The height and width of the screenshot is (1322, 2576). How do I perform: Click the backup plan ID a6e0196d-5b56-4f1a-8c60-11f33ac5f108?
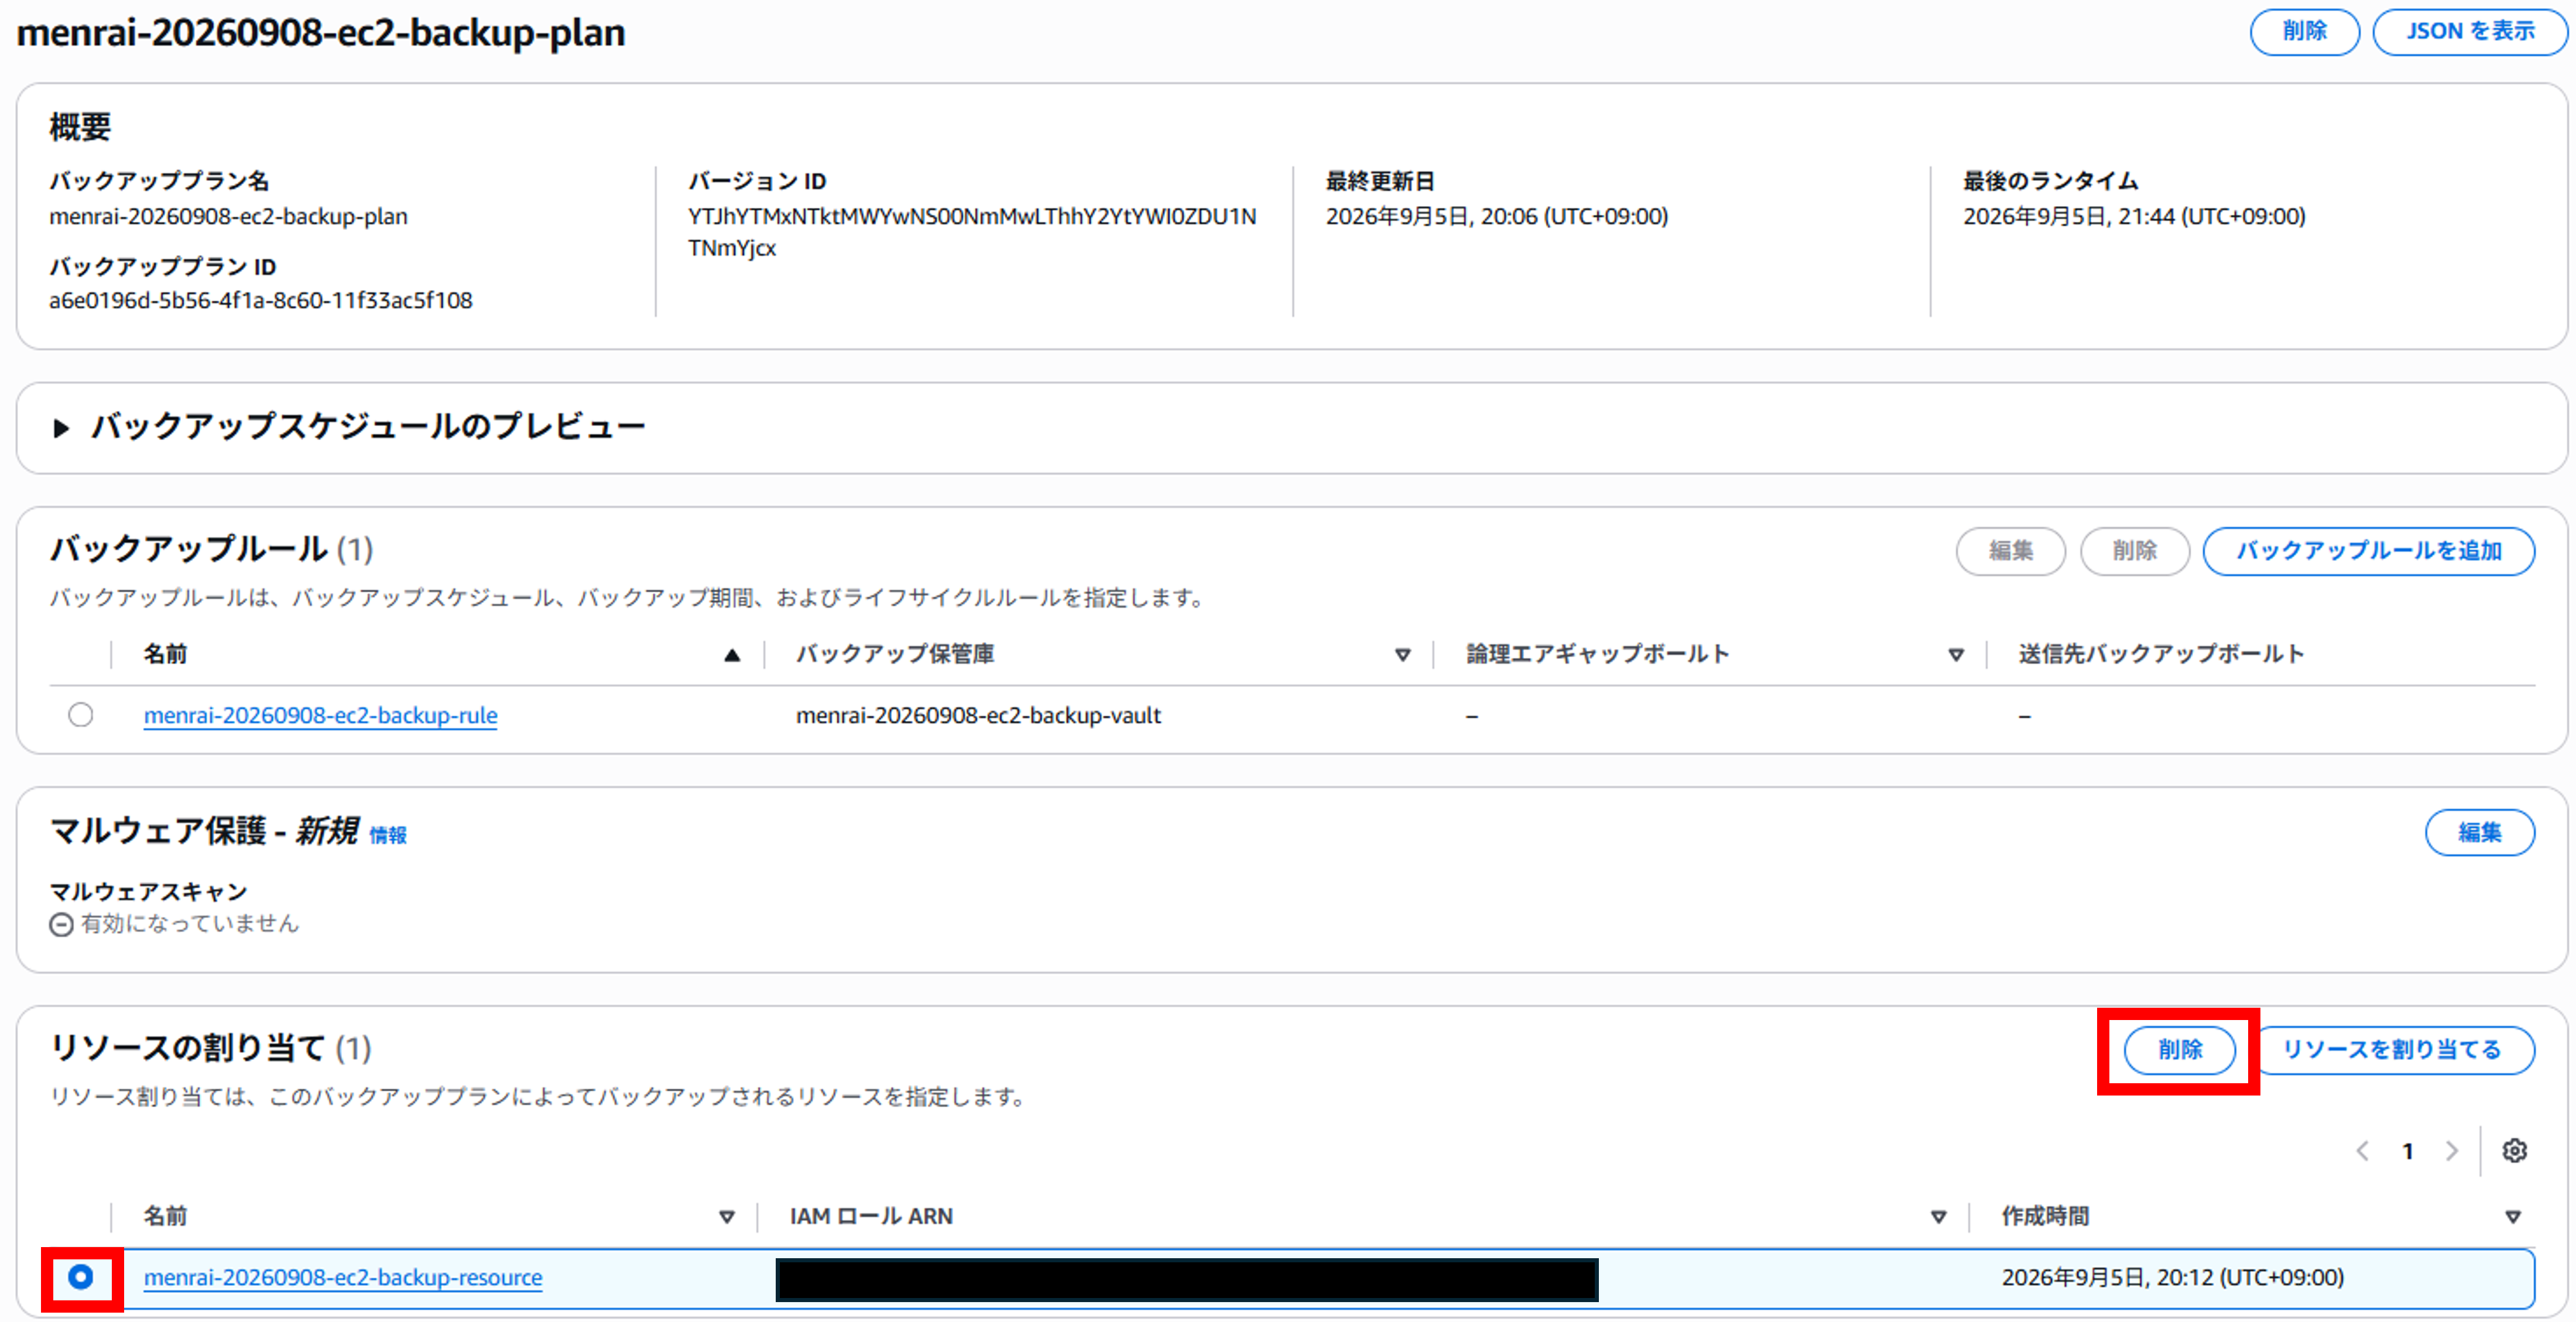[260, 300]
